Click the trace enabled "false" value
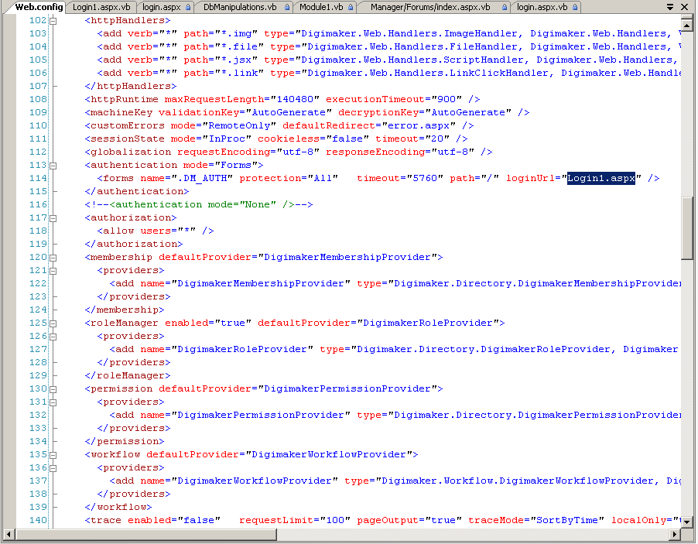The width and height of the screenshot is (698, 544). [199, 521]
